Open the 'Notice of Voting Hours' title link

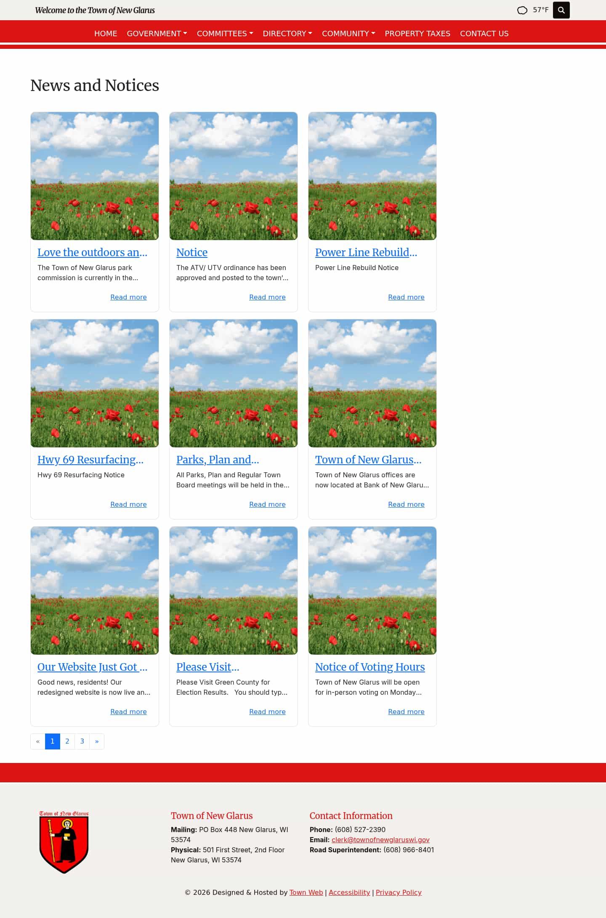[x=370, y=667]
